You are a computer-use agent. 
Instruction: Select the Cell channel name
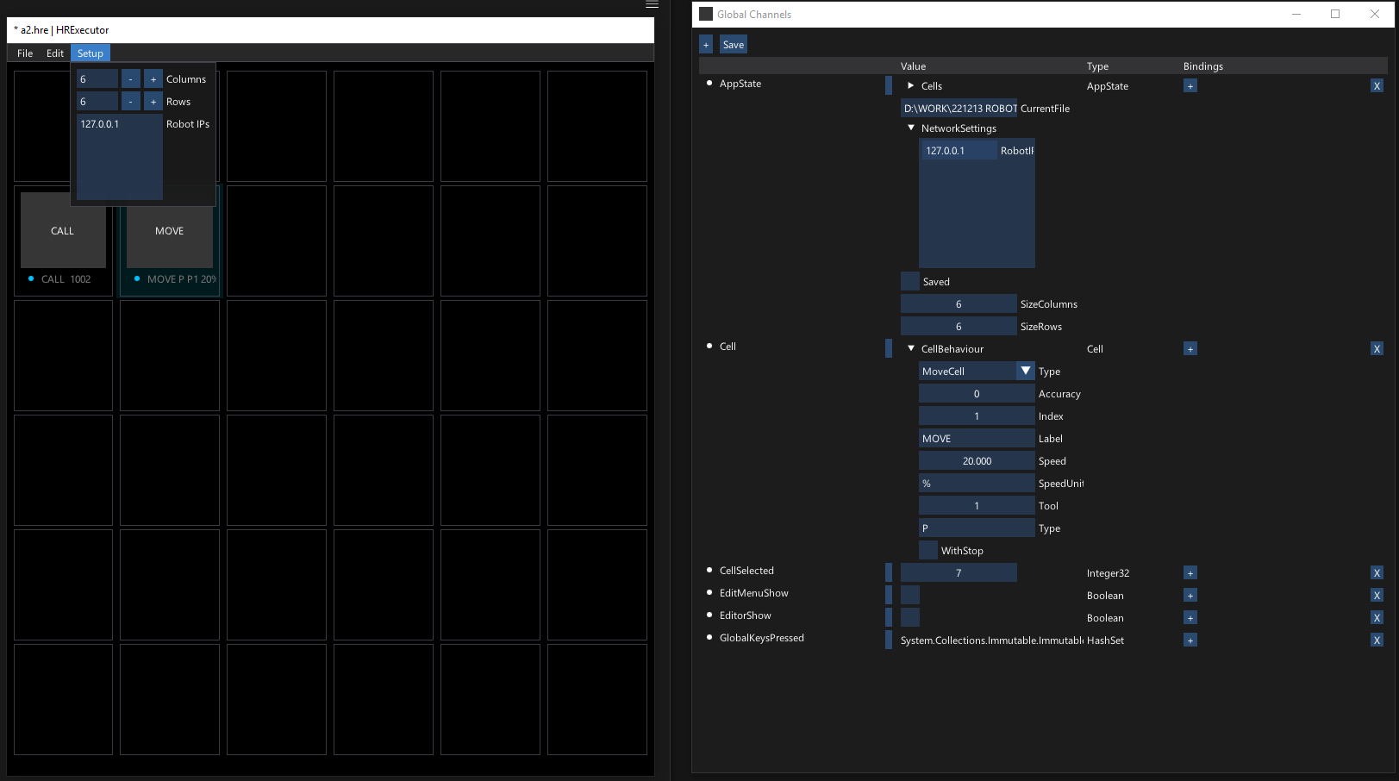click(x=728, y=347)
